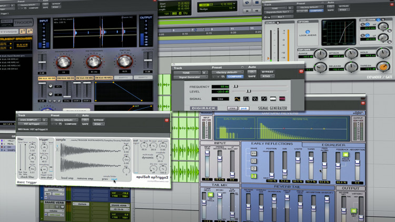Click the next sample folder link

coord(114,179)
